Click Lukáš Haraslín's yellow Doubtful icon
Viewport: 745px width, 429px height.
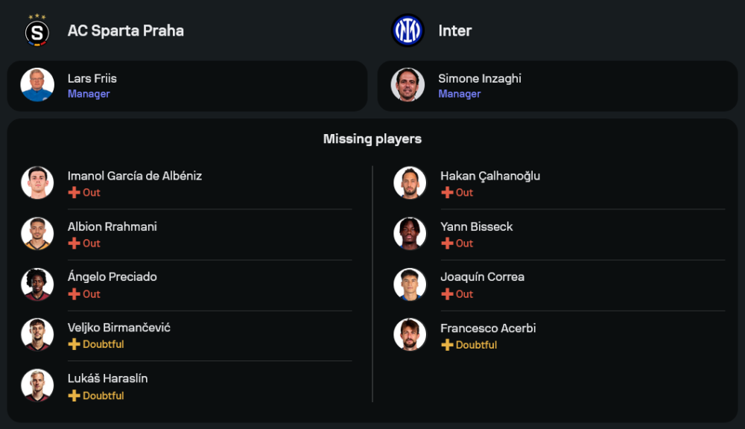tap(74, 395)
